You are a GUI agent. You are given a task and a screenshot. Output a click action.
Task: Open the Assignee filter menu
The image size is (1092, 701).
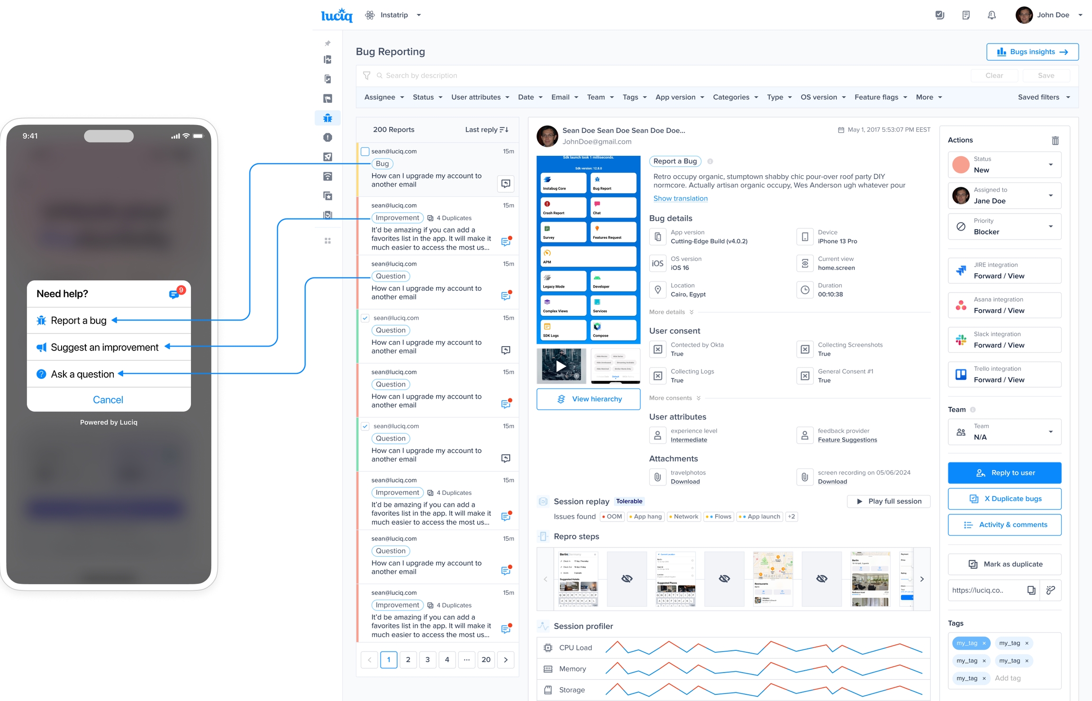tap(384, 97)
